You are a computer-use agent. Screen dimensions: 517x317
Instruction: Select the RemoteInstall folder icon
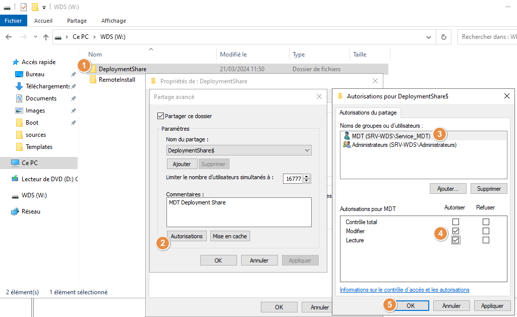(92, 80)
